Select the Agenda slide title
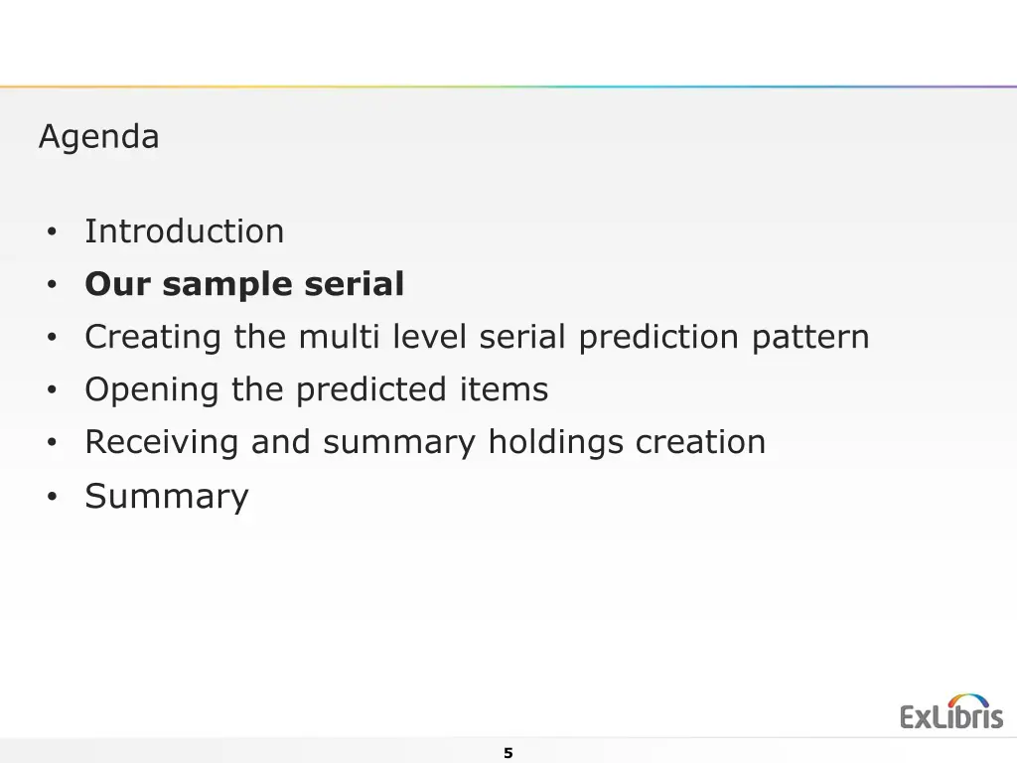The width and height of the screenshot is (1017, 763). pyautogui.click(x=98, y=137)
